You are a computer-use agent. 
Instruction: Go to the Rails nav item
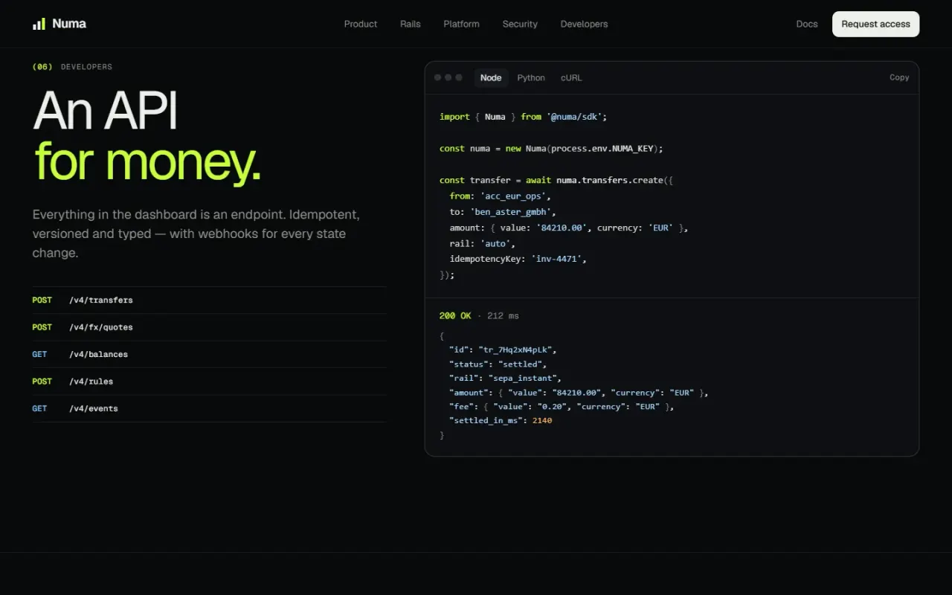[x=411, y=24]
